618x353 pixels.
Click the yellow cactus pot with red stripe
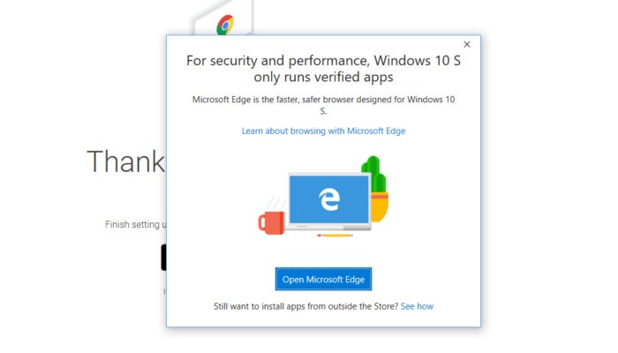pos(380,207)
